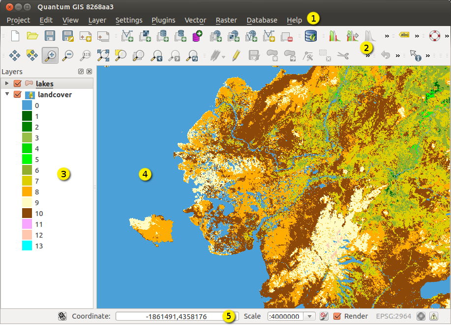Click the brown swatch for class 10
The image size is (451, 326).
27,213
